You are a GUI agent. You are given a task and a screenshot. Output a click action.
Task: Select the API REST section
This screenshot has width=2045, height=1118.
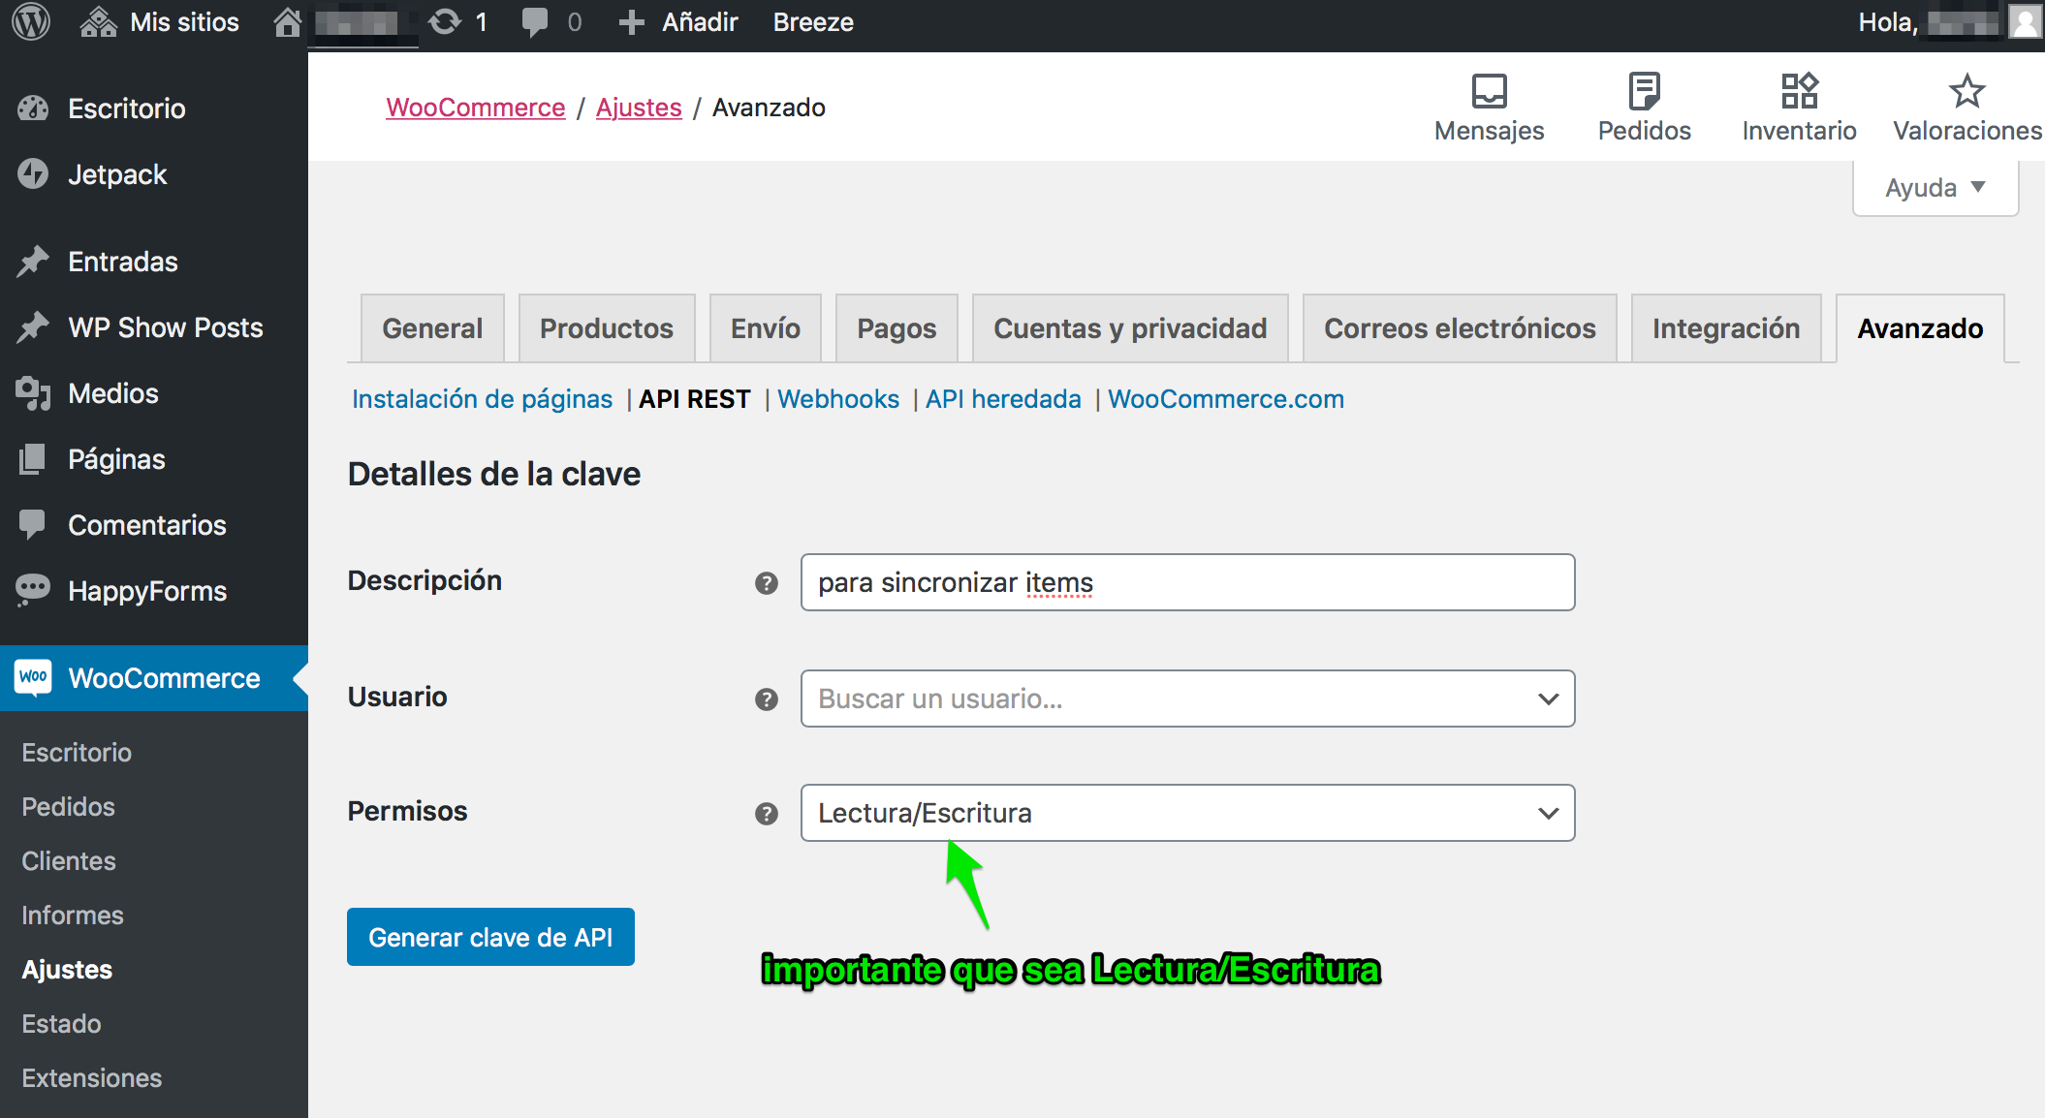tap(695, 399)
